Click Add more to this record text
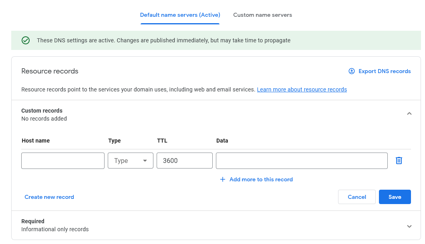The width and height of the screenshot is (425, 244). click(x=261, y=179)
